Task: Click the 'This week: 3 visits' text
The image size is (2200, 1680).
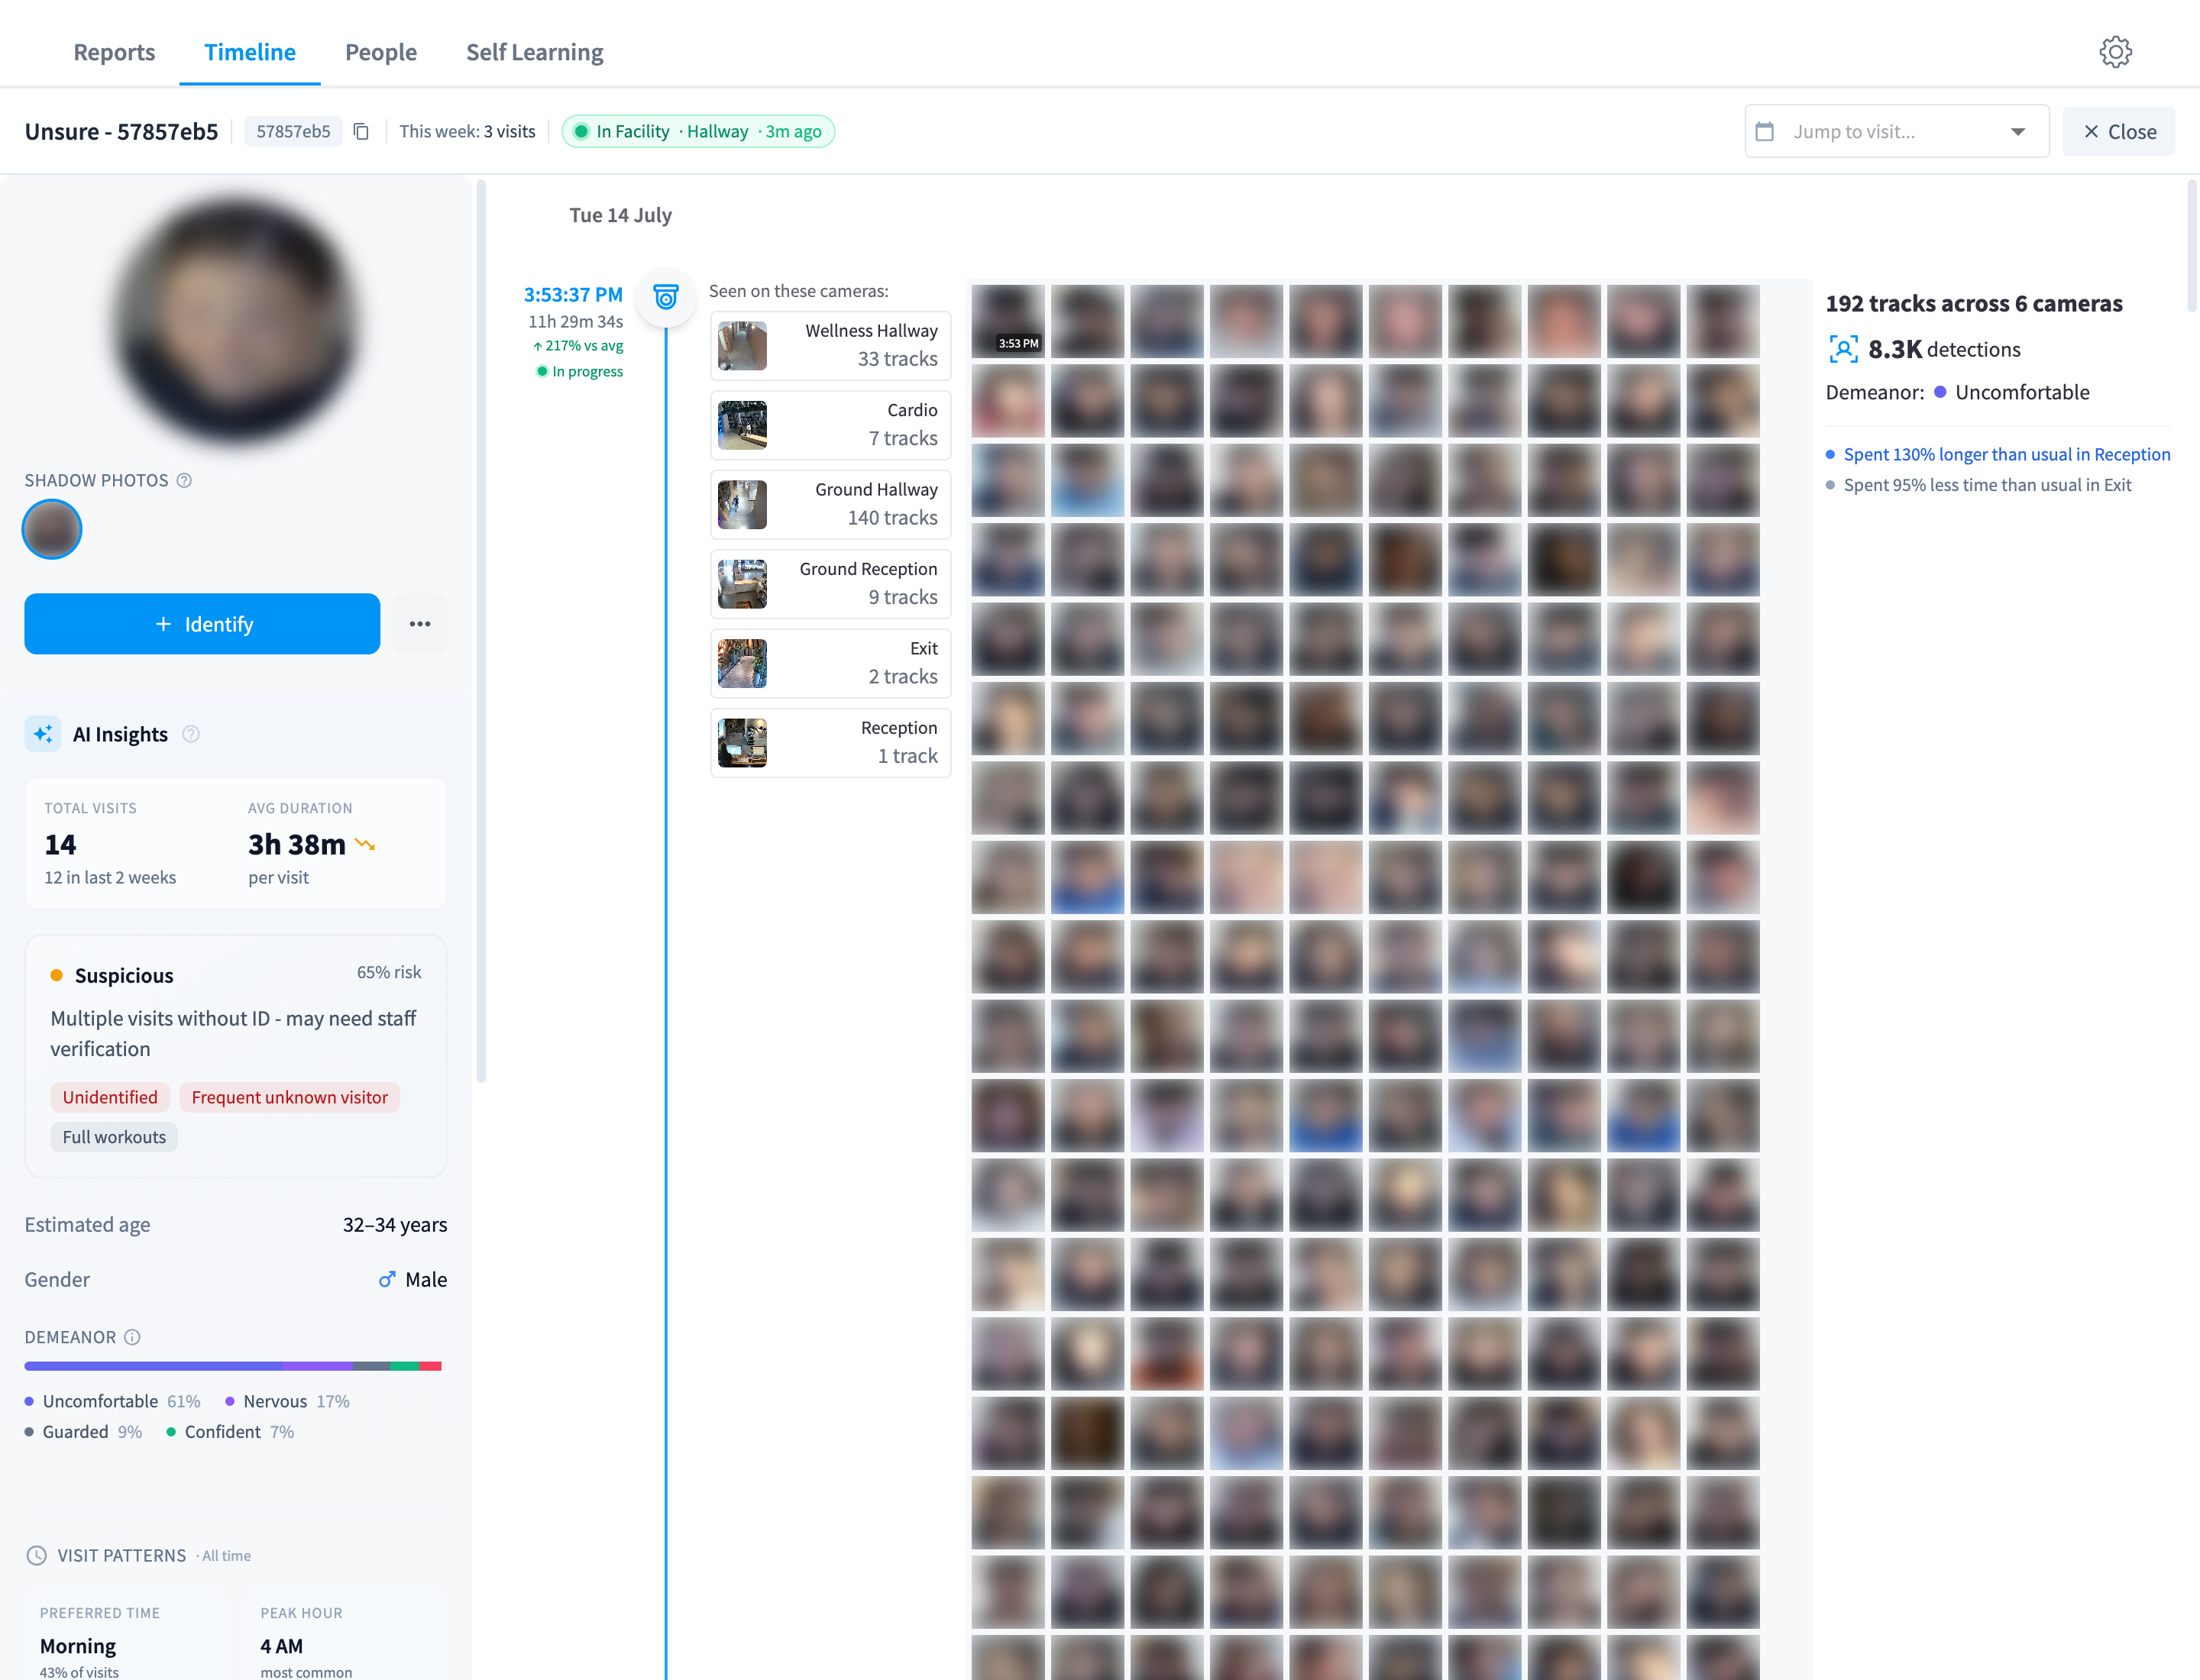Action: tap(467, 132)
